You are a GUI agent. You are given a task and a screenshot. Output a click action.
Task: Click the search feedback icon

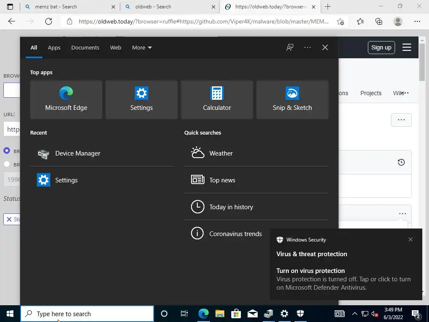pos(290,47)
